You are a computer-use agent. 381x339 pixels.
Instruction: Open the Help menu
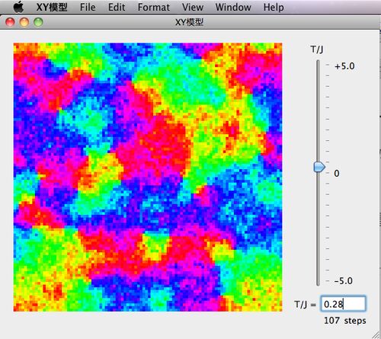(x=274, y=7)
